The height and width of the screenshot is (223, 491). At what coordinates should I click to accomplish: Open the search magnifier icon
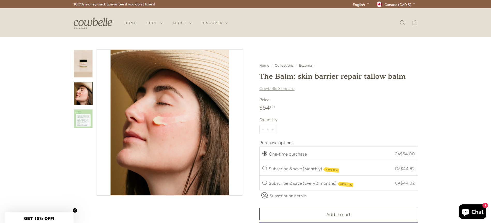click(x=402, y=23)
